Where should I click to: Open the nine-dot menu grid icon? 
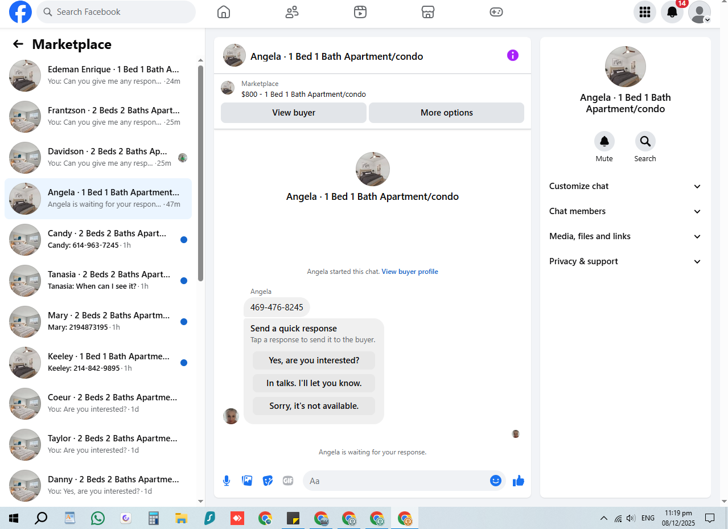pos(645,12)
